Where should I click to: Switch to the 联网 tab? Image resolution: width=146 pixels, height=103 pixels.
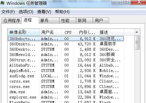pos(84,20)
